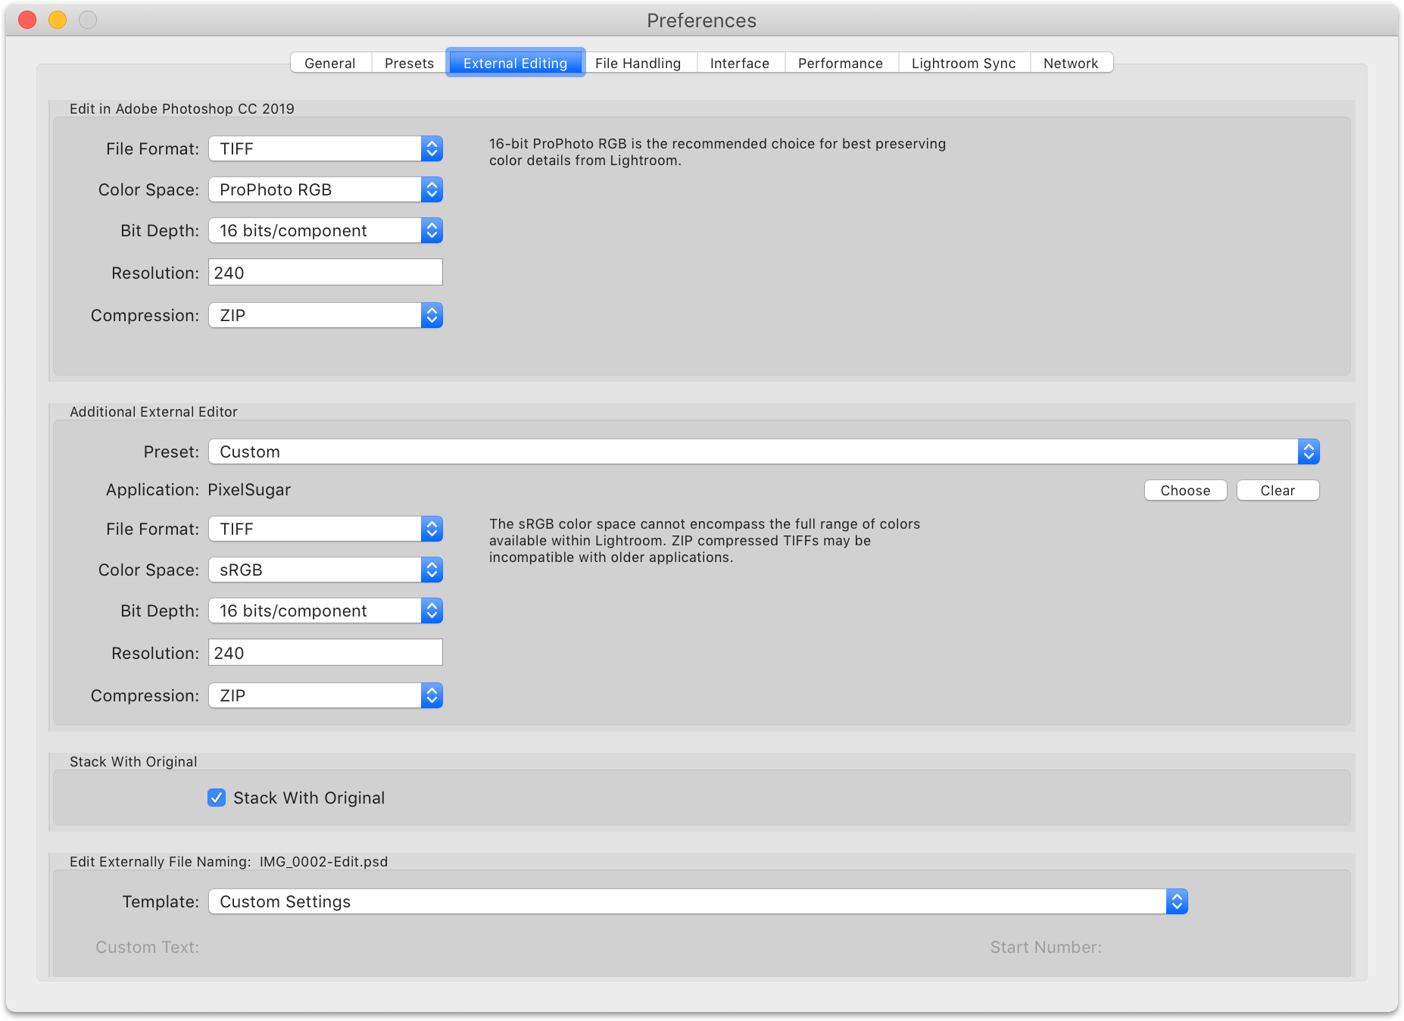Open the Performance tab
The height and width of the screenshot is (1021, 1404).
click(840, 63)
